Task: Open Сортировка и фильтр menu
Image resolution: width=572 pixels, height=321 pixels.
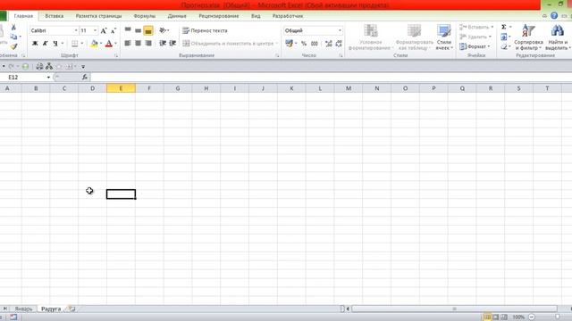Action: tap(528, 37)
